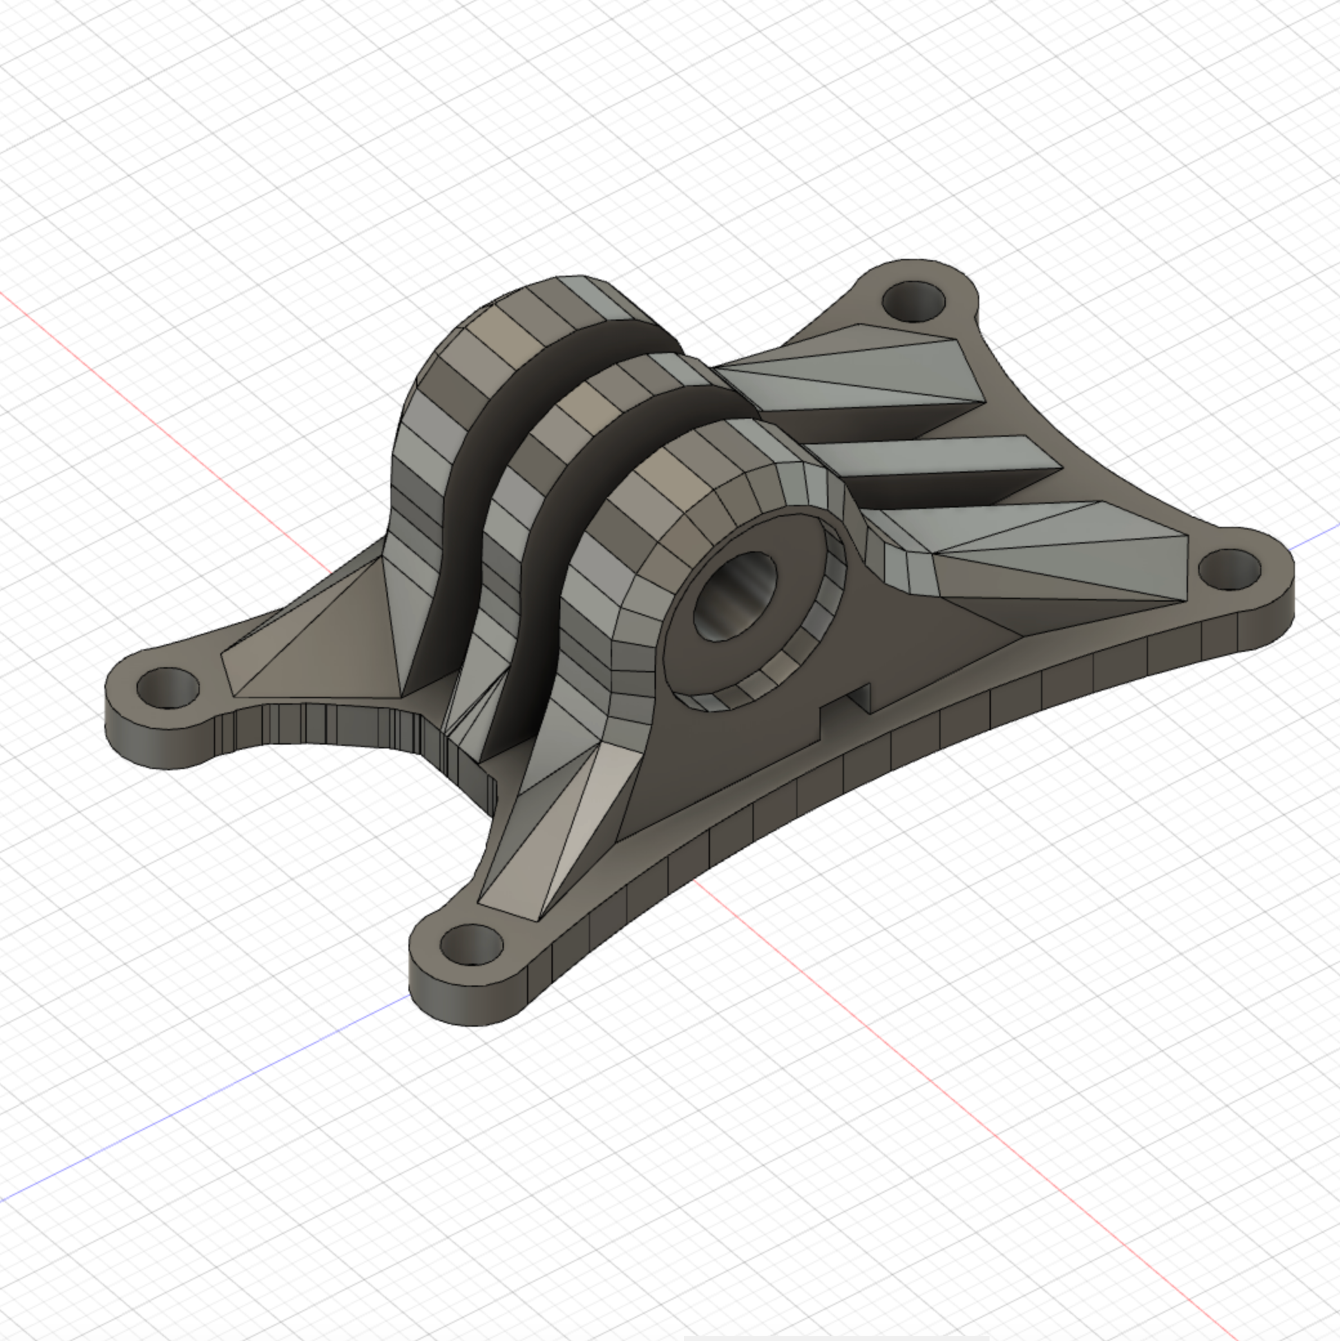Select the mounting hole on the rearmost tab

click(914, 301)
